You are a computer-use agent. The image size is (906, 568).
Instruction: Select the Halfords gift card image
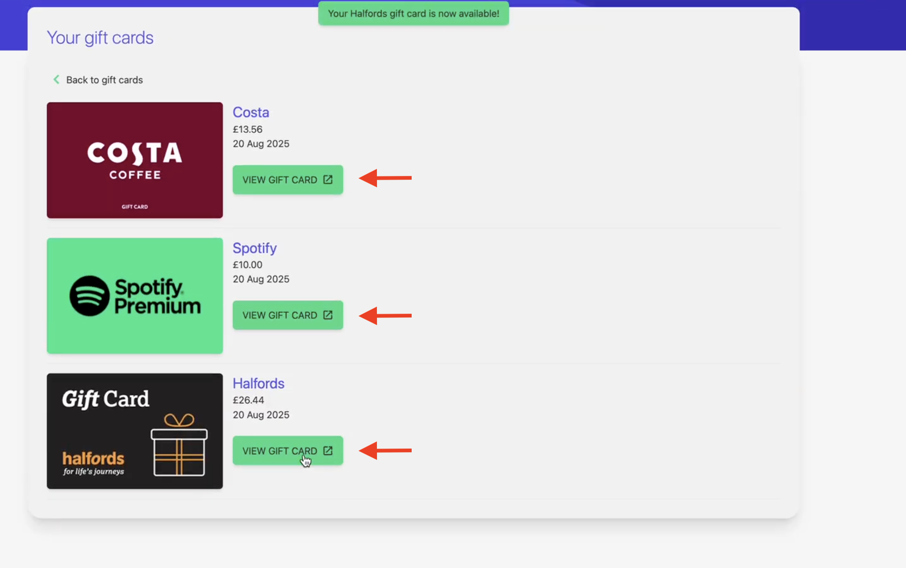(135, 431)
